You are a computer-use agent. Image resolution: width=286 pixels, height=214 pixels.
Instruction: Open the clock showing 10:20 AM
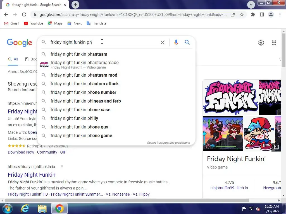(x=272, y=209)
